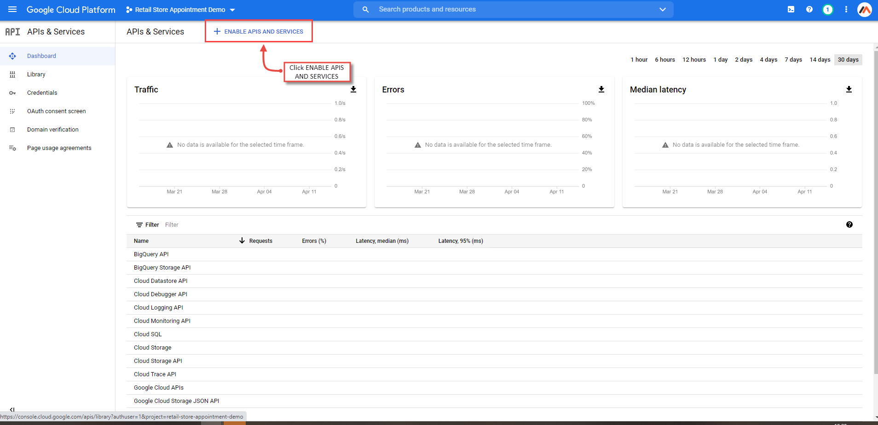Open the hamburger navigation menu
The image size is (878, 425).
click(12, 9)
